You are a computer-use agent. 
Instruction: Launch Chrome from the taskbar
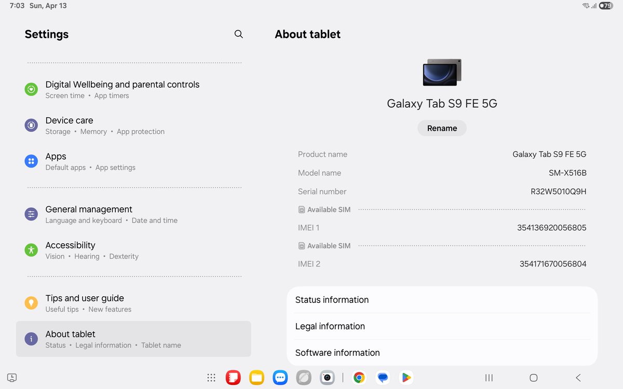(359, 378)
